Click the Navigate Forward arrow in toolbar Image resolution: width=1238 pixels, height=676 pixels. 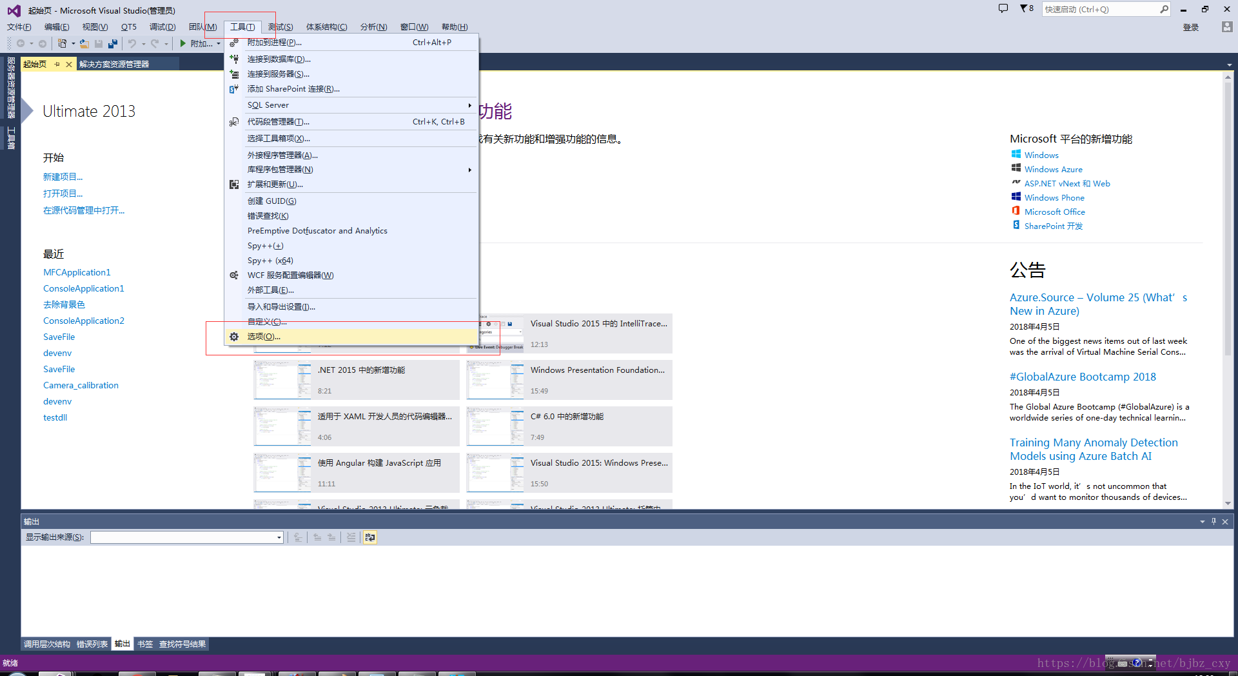pos(43,43)
